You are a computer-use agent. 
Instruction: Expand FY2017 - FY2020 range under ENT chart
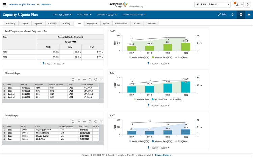[169, 148]
